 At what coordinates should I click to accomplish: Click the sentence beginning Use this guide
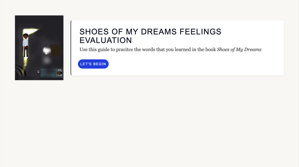(170, 50)
